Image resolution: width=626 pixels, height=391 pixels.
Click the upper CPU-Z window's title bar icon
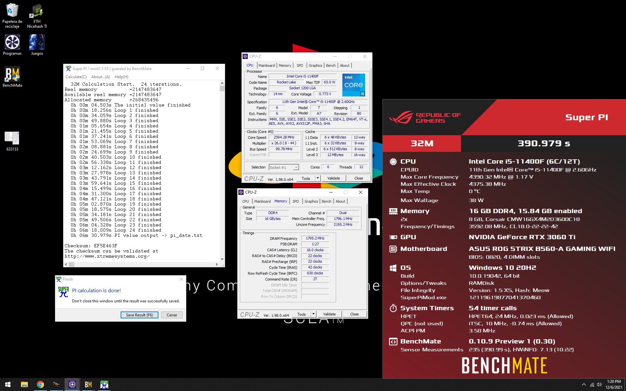click(245, 56)
